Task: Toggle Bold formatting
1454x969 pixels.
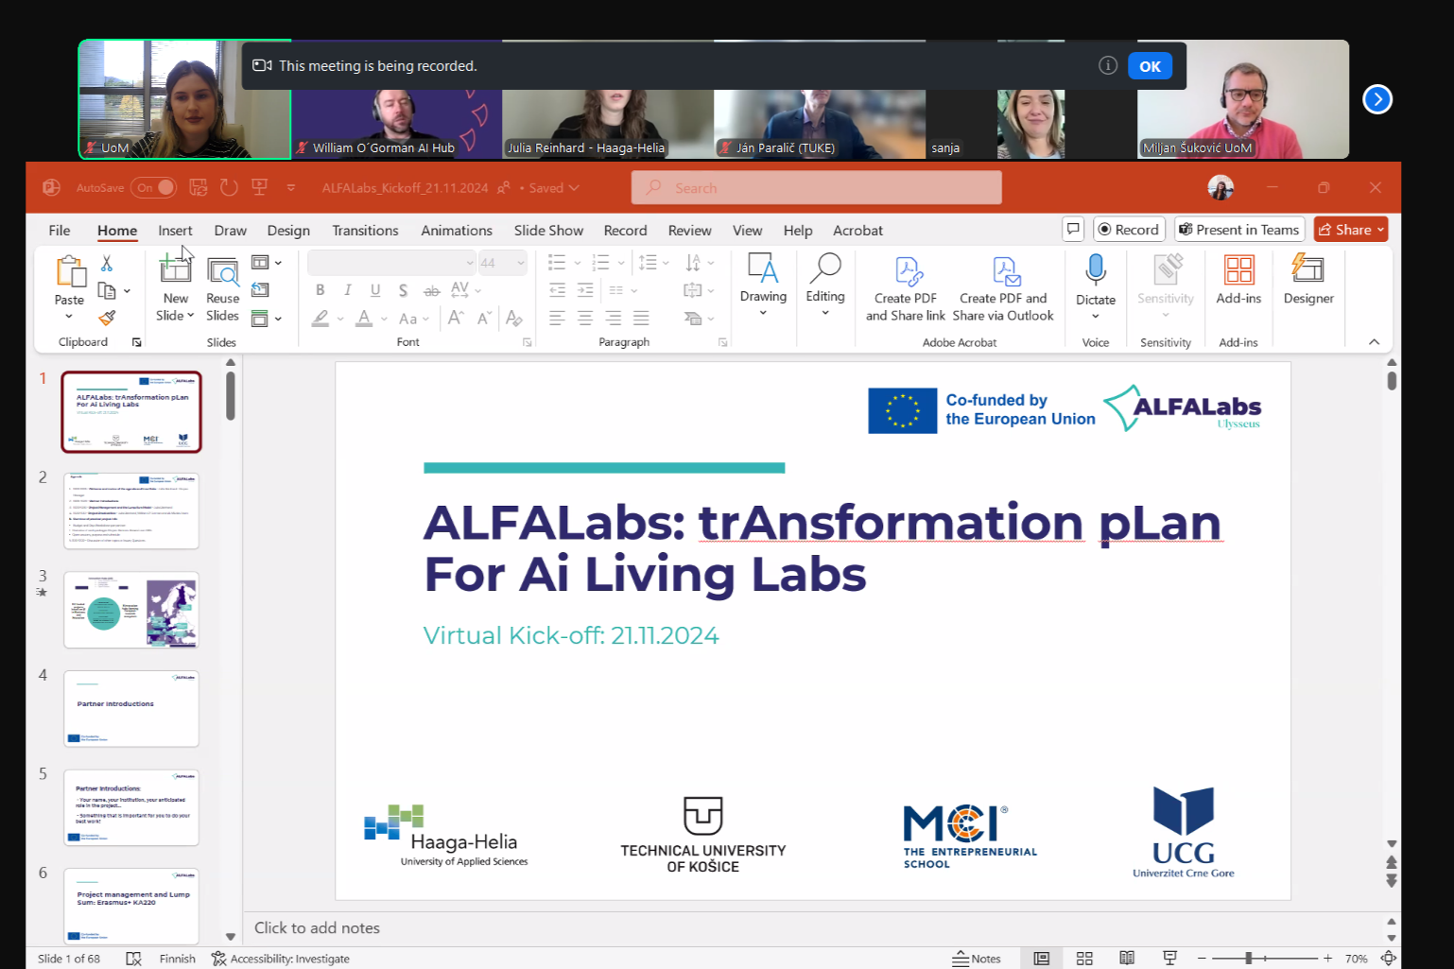Action: click(320, 290)
